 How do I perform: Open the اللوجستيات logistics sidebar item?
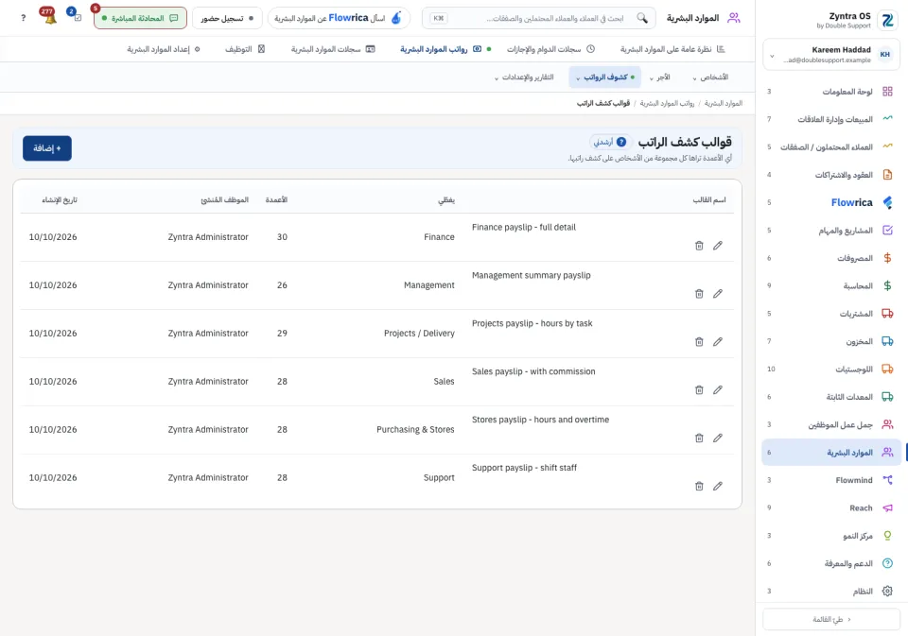tap(831, 369)
